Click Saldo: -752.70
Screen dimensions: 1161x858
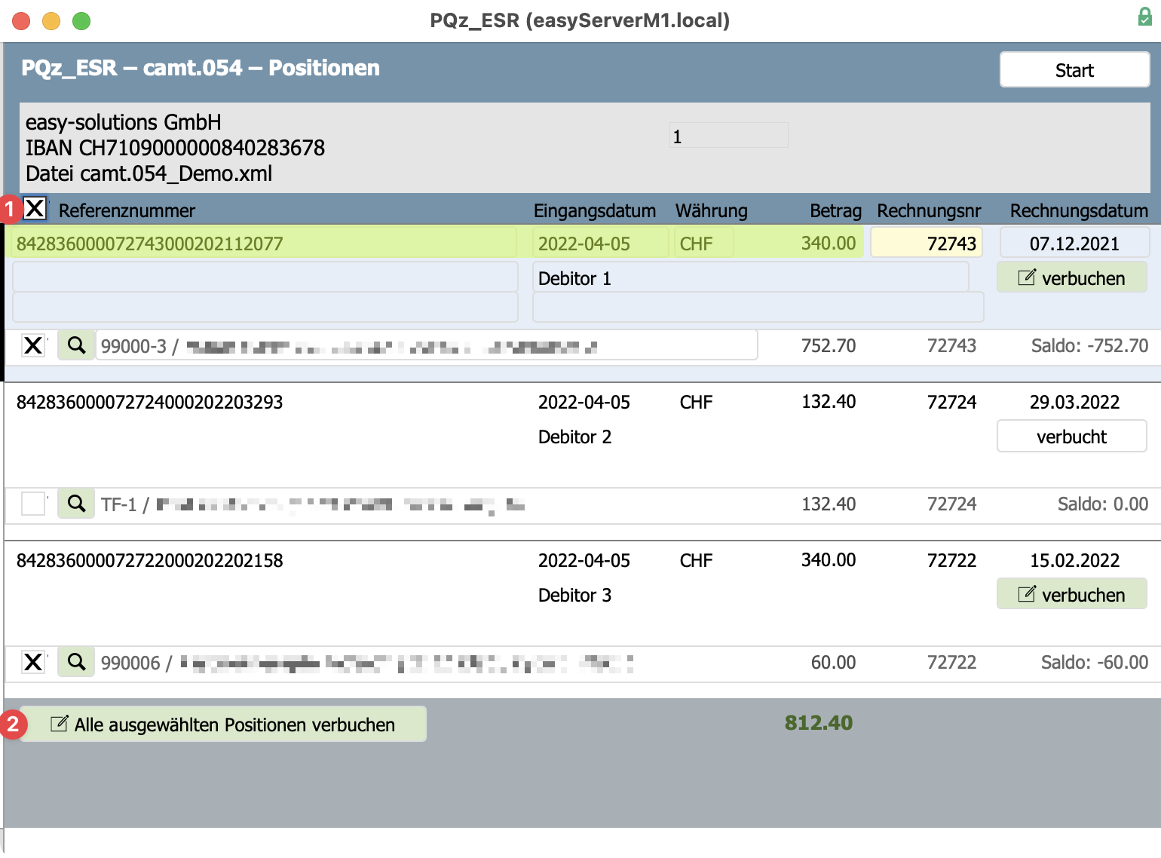(x=1089, y=346)
